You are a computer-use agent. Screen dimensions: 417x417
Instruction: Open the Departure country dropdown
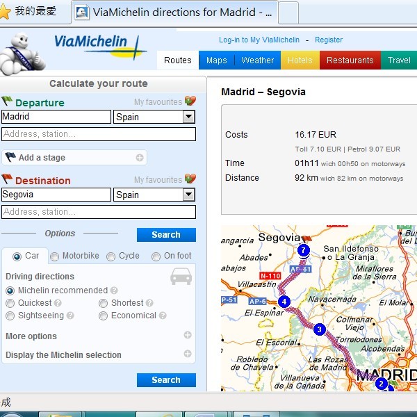[x=154, y=117]
